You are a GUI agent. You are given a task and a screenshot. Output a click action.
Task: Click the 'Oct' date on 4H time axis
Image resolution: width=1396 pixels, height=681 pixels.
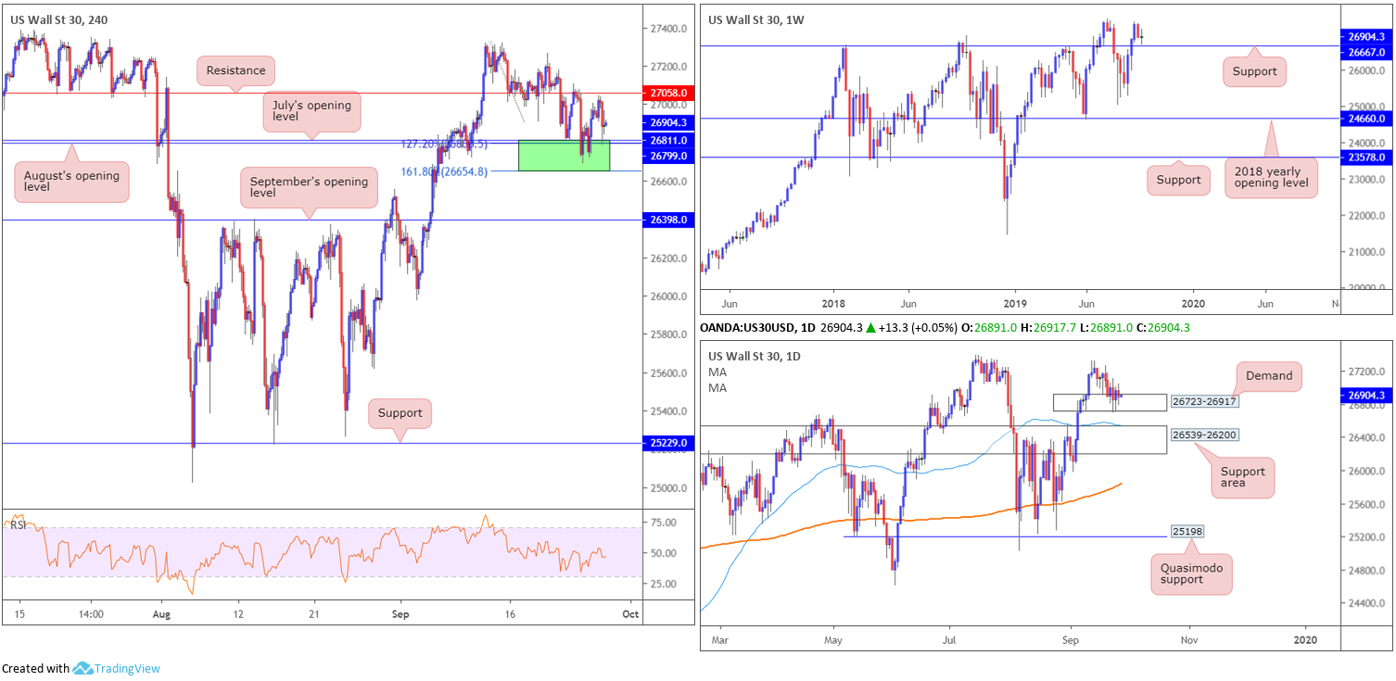click(630, 613)
